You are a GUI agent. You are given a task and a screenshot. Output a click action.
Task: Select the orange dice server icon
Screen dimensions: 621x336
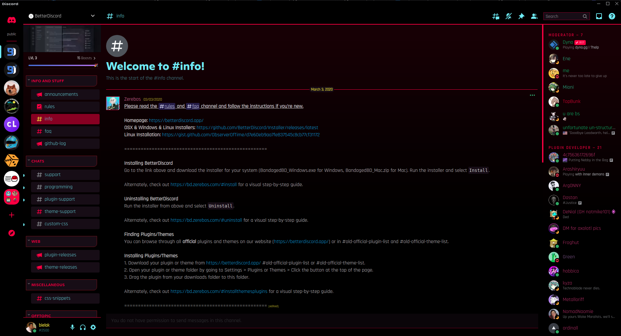(12, 161)
